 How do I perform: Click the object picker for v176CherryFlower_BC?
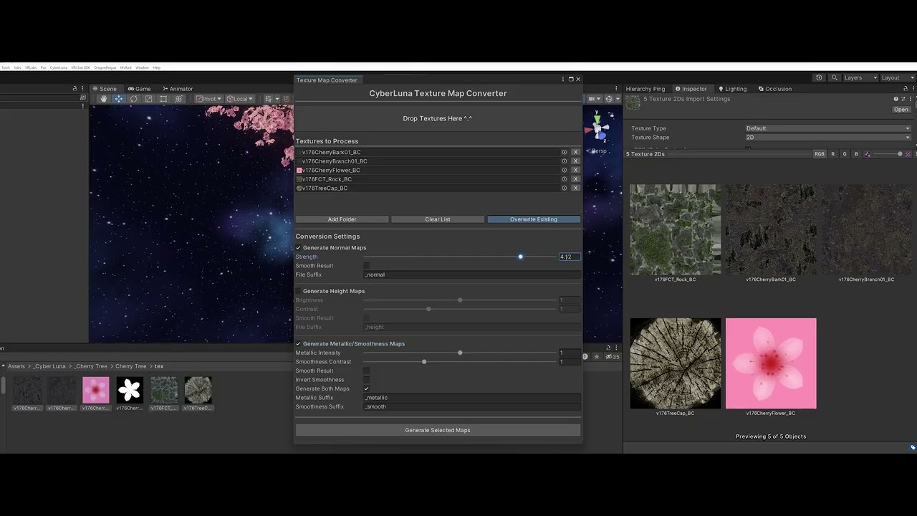(565, 171)
